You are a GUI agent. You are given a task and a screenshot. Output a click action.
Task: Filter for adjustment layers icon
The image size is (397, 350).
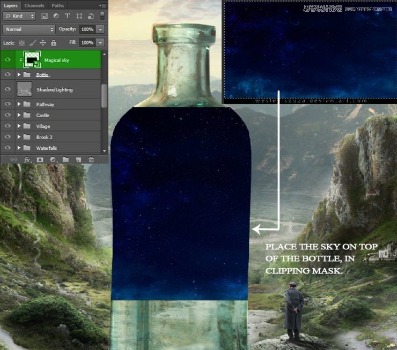pos(56,16)
